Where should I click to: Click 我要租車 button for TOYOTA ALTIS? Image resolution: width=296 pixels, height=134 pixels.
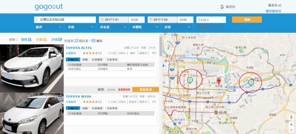146,89
